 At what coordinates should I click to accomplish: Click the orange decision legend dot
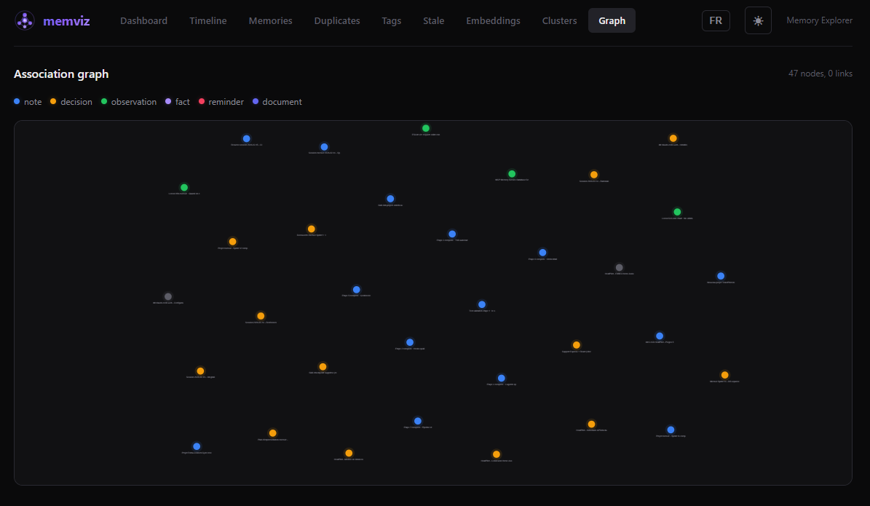pos(53,101)
